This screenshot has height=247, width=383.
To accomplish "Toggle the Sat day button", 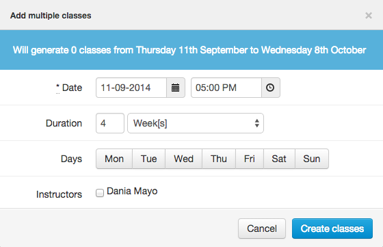I will tap(279, 159).
